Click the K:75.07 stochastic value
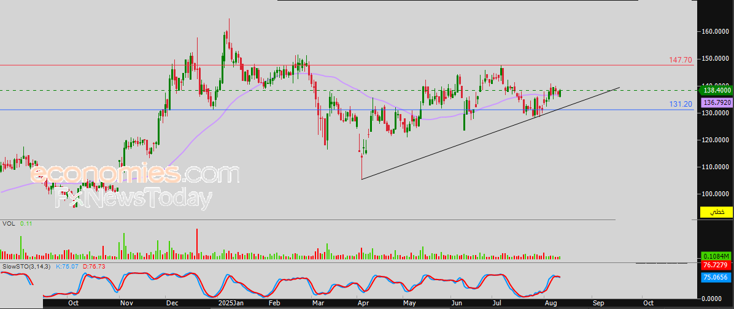The image size is (734, 309). point(68,266)
